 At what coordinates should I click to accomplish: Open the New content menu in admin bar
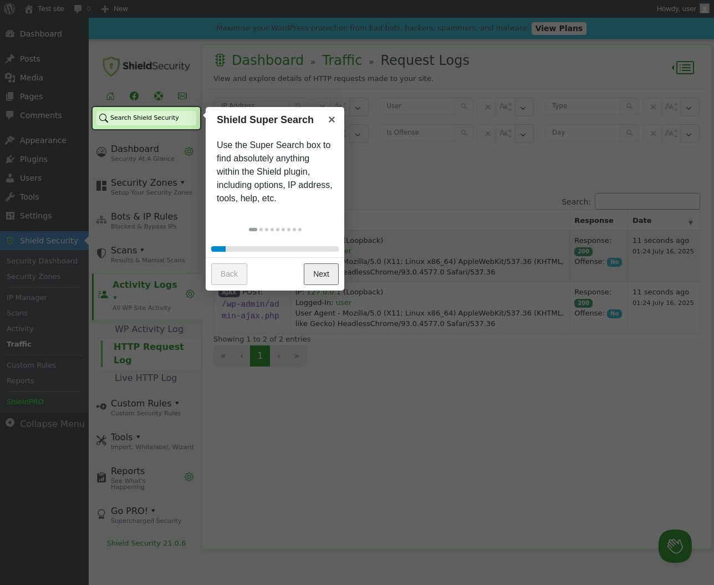pos(114,9)
